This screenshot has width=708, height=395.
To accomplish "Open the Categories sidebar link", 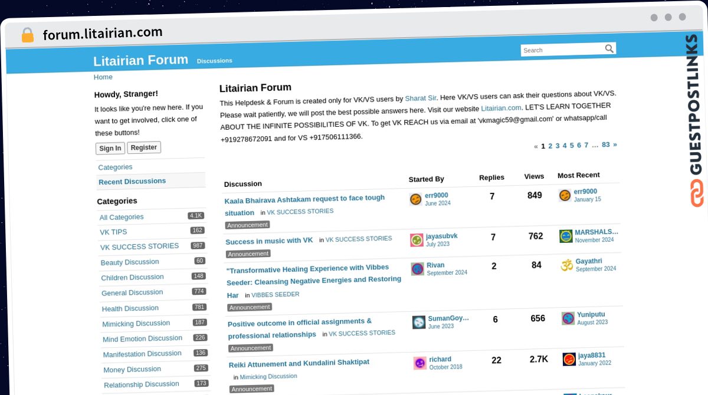I will click(x=115, y=167).
